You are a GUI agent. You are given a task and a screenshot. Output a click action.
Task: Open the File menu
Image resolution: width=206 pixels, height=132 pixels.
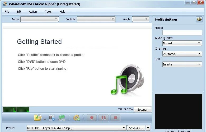tap(7, 12)
